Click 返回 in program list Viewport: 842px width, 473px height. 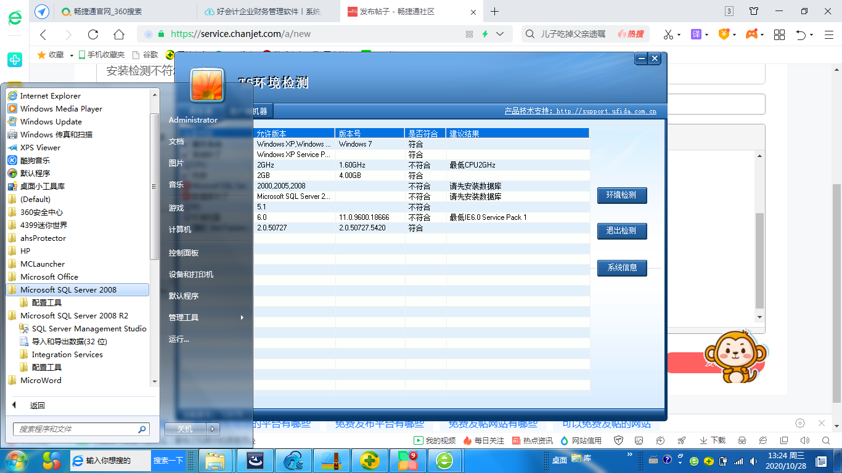(37, 405)
